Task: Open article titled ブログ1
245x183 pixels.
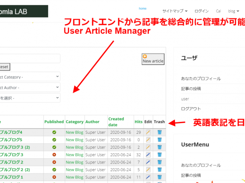Action: [11, 177]
